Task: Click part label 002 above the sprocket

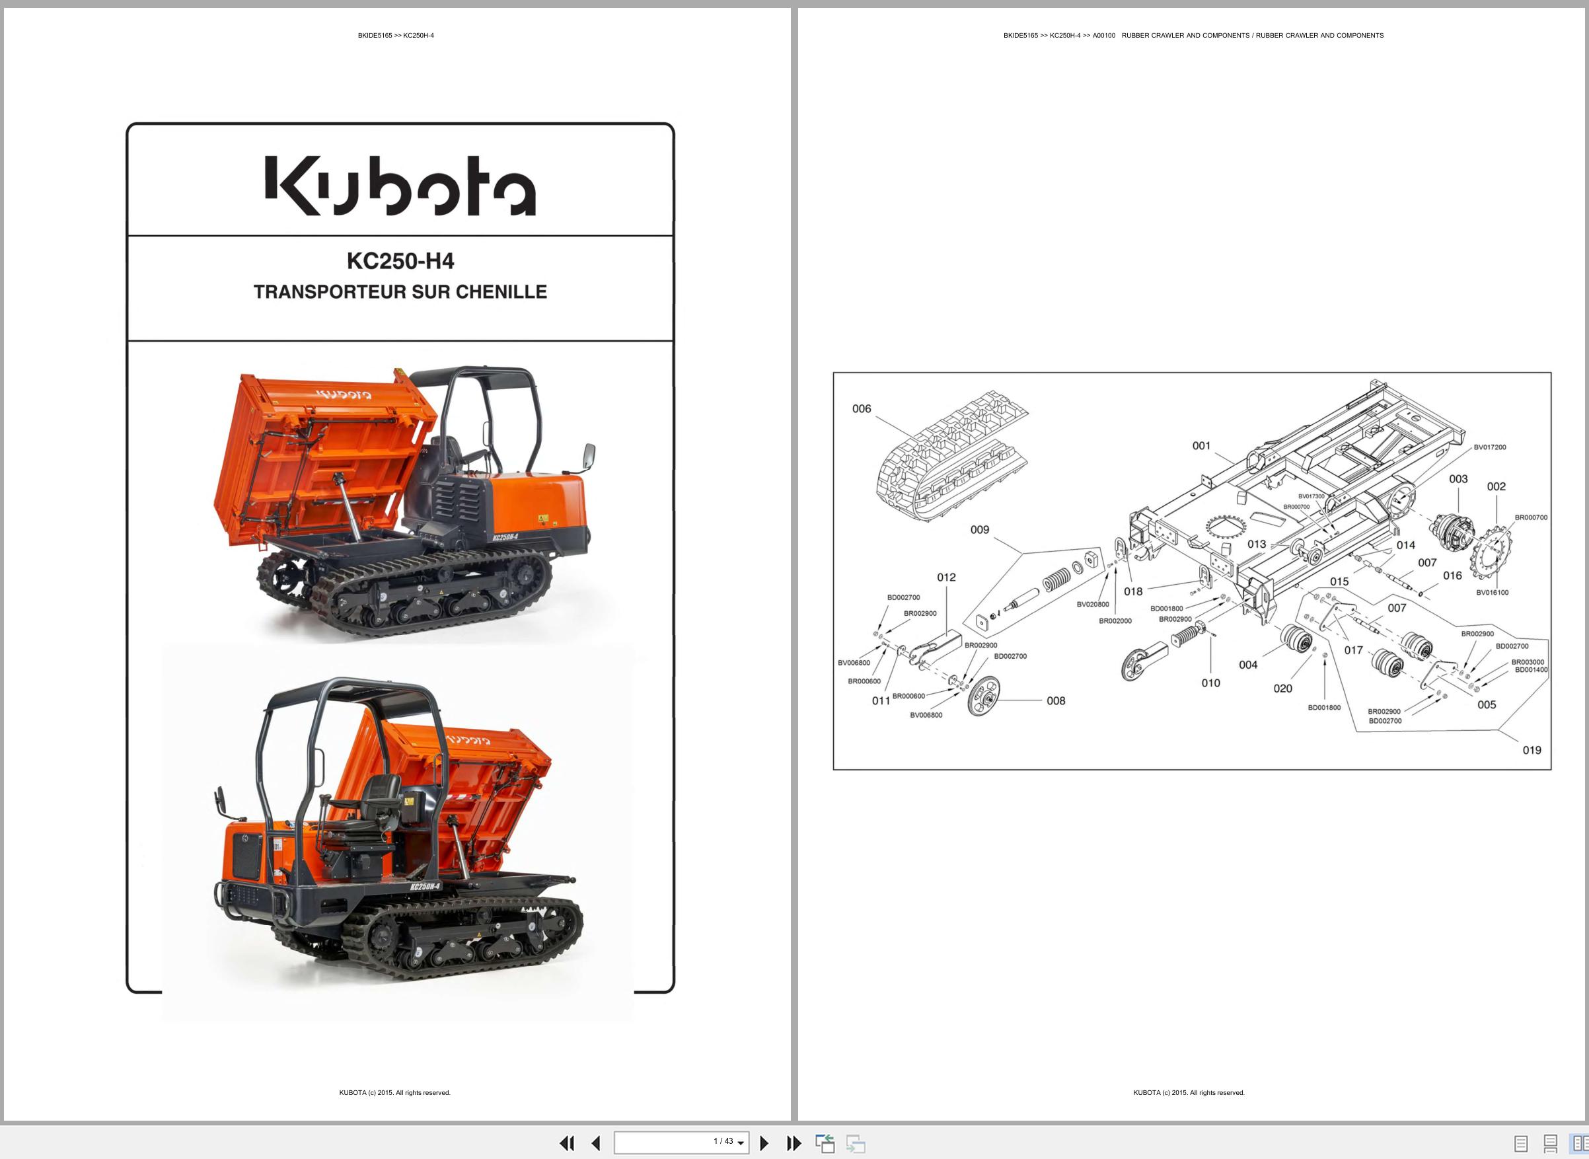Action: 1497,486
